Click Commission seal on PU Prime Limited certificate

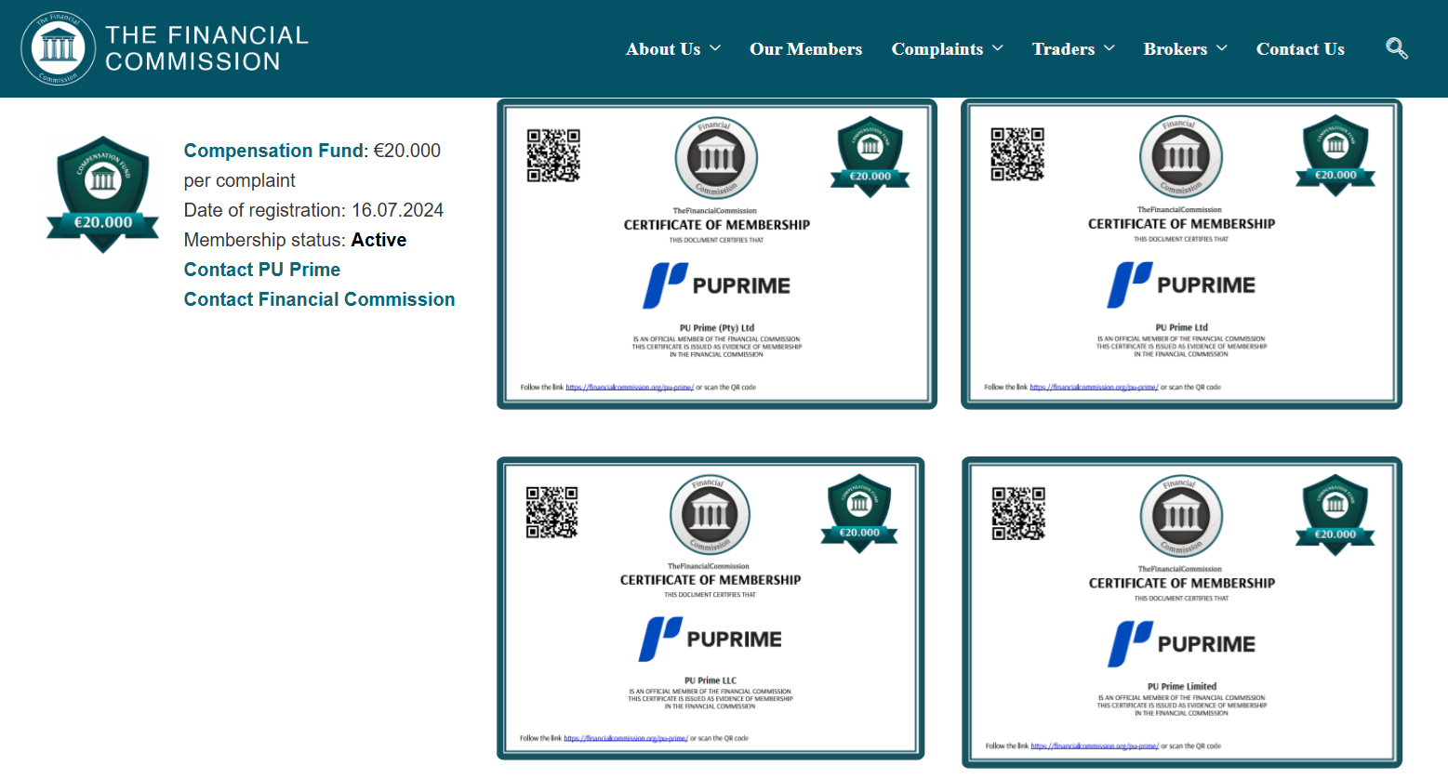click(1181, 517)
